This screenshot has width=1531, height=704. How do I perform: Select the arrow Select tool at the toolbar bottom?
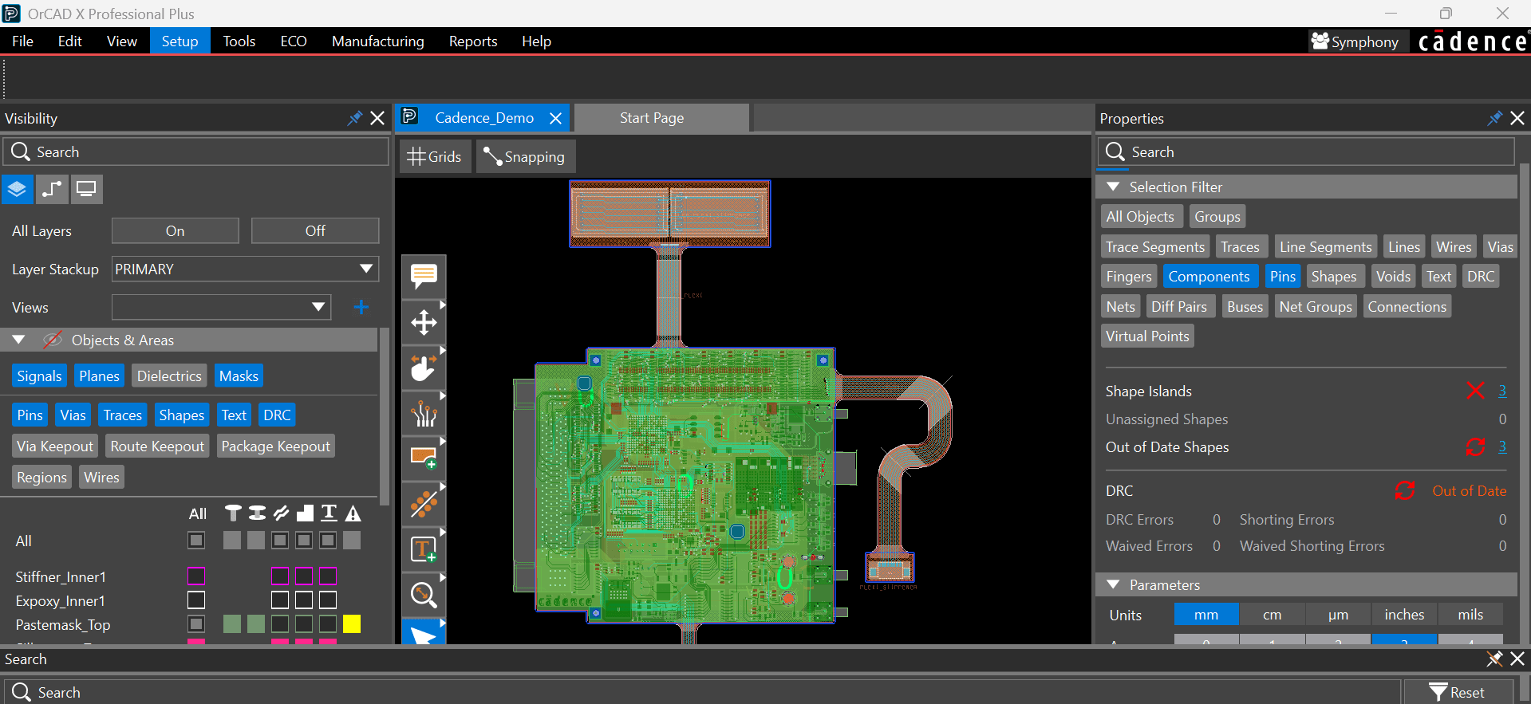[x=424, y=634]
